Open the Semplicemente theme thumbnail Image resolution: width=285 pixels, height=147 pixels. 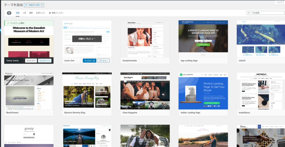click(x=145, y=39)
